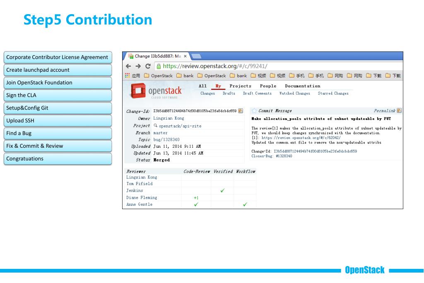
Task: Click Congratuations step
Action: click(x=58, y=159)
